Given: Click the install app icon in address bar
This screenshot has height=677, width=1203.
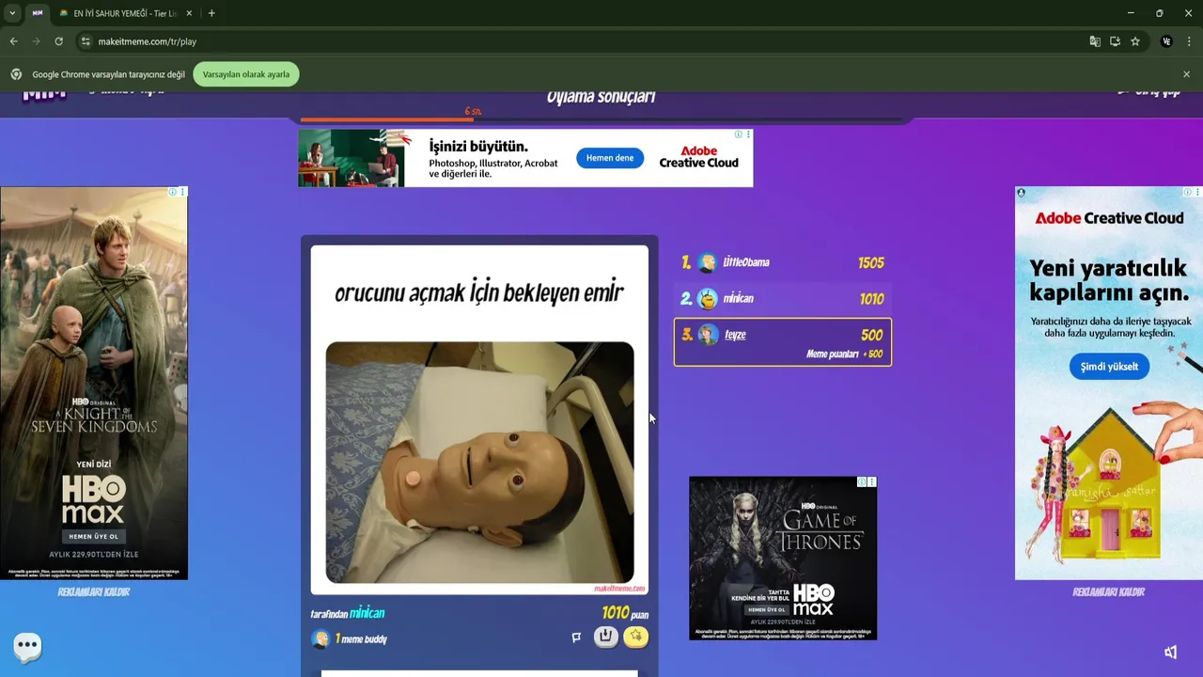Looking at the screenshot, I should point(1115,41).
